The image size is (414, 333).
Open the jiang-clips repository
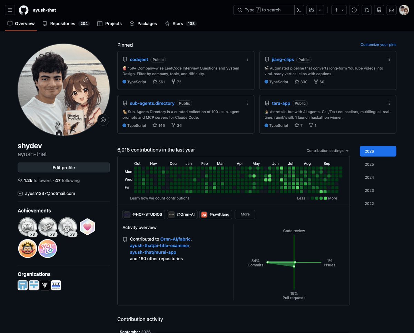pos(283,59)
